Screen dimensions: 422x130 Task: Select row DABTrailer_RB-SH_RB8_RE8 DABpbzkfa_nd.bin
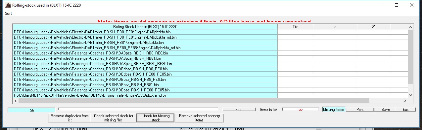tap(145, 37)
